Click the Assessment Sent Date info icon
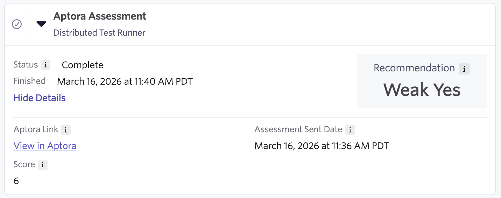The image size is (501, 198). pyautogui.click(x=350, y=130)
